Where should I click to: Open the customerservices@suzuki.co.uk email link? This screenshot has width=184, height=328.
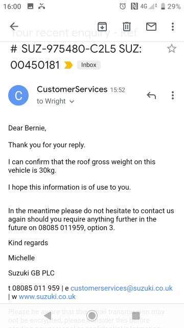(122, 288)
